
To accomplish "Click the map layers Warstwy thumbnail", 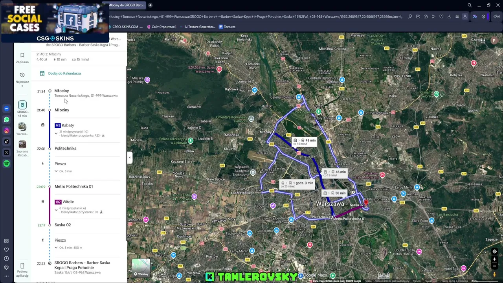I will tap(141, 268).
